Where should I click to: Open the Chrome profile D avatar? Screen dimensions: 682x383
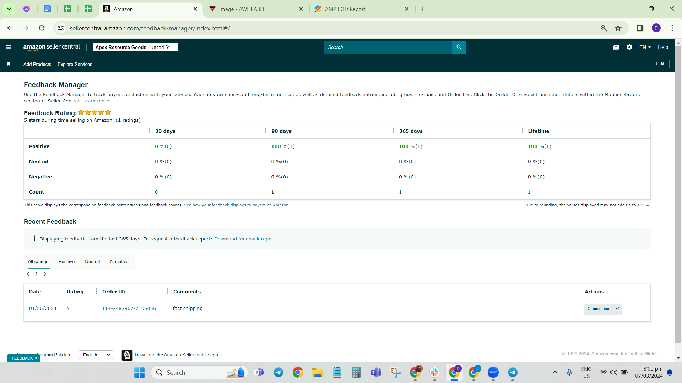(x=656, y=28)
